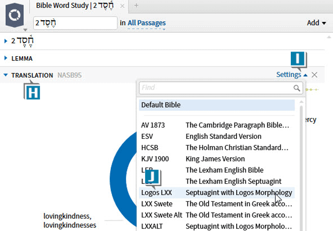Click the lovingkindness, lovingkindnesses label
The height and width of the screenshot is (231, 333).
(70, 221)
